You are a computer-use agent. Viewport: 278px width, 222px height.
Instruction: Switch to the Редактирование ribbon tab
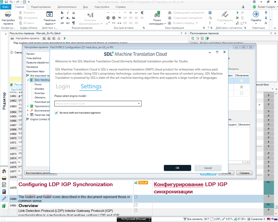coord(41,7)
